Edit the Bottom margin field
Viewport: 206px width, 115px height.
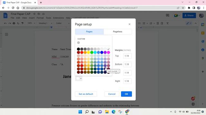(x=127, y=64)
